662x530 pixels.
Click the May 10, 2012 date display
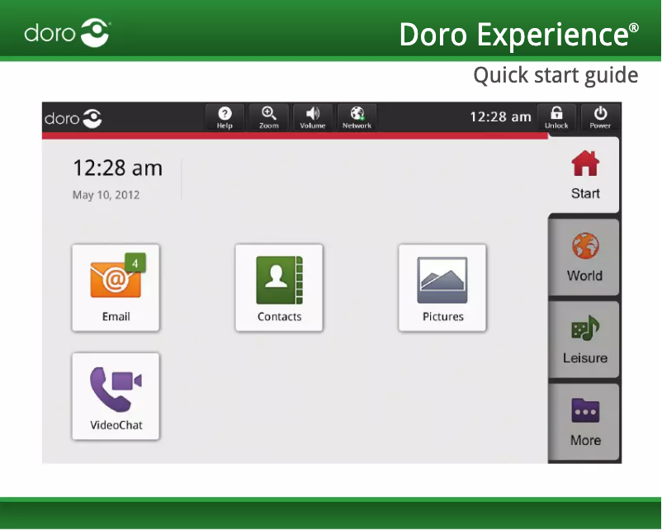click(x=106, y=195)
